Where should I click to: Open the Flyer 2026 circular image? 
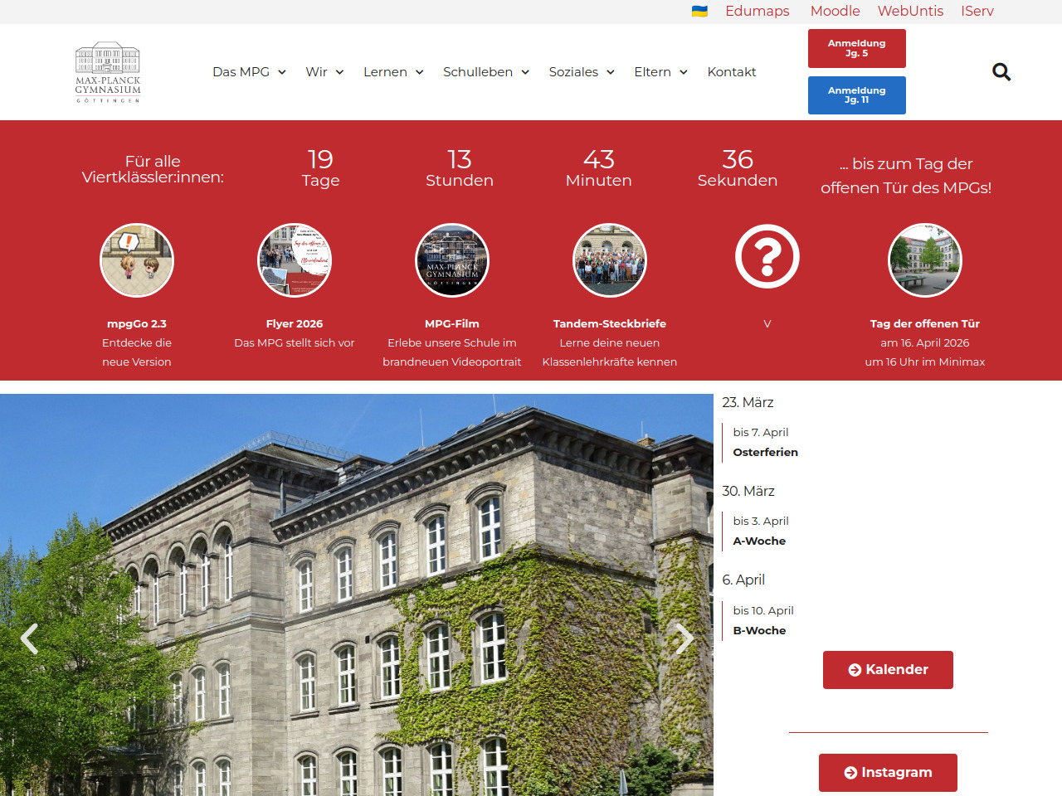coord(295,260)
